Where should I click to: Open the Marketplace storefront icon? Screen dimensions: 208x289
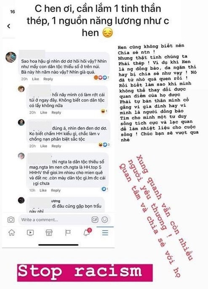[x=49, y=233]
